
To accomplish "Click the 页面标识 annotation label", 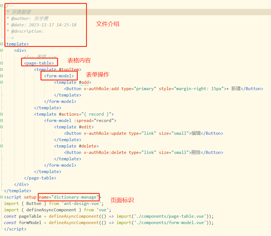I will (x=122, y=200).
